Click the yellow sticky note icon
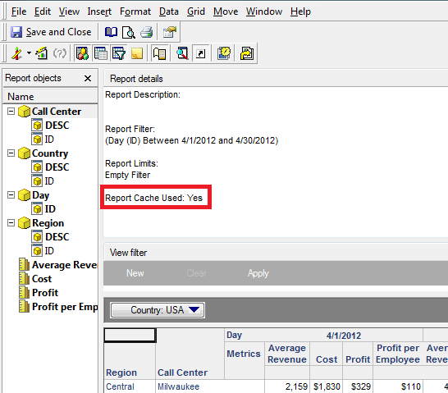448x393 pixels. click(x=137, y=53)
